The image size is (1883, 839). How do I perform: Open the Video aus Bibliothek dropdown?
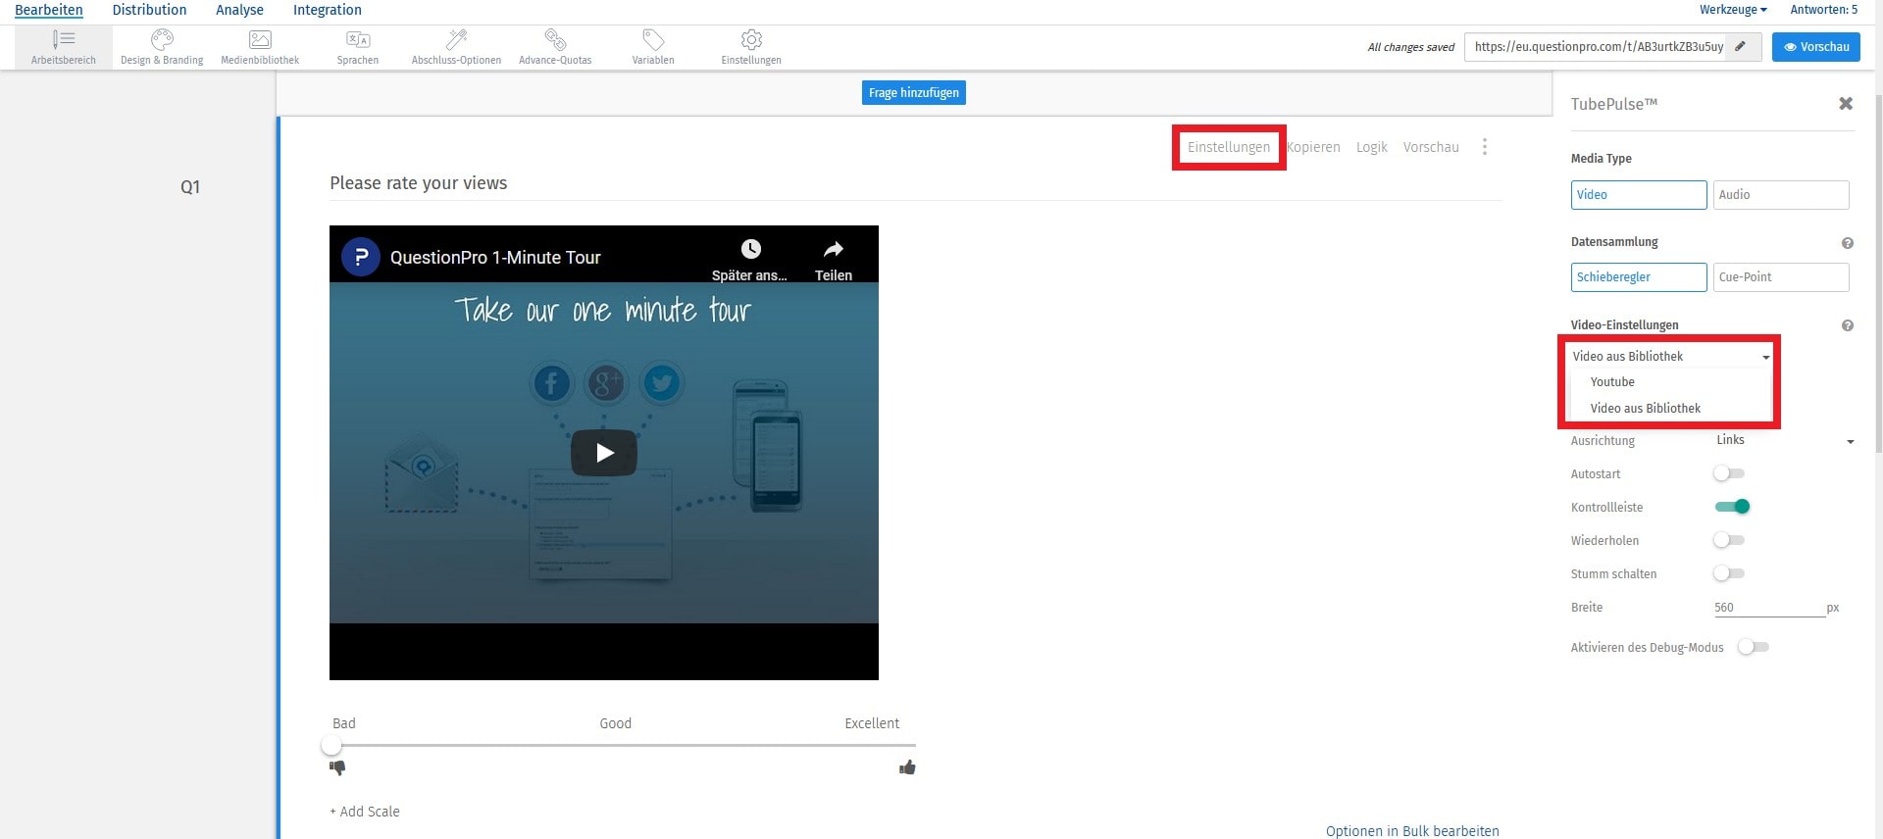point(1670,356)
